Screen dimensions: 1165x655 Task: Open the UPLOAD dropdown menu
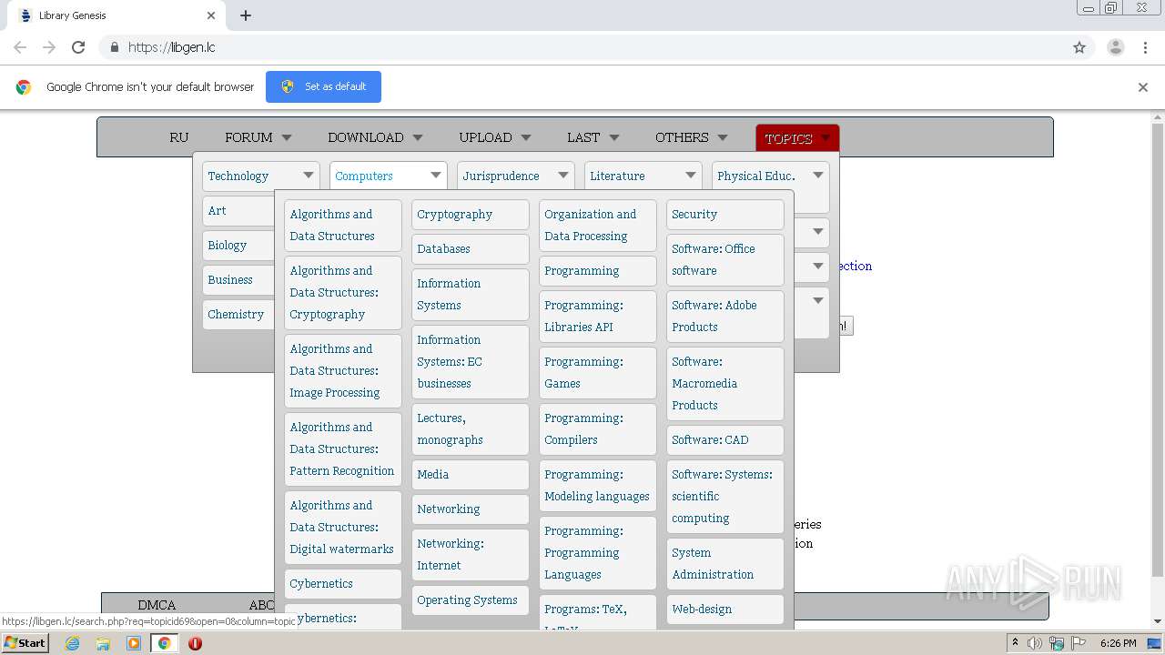click(495, 137)
